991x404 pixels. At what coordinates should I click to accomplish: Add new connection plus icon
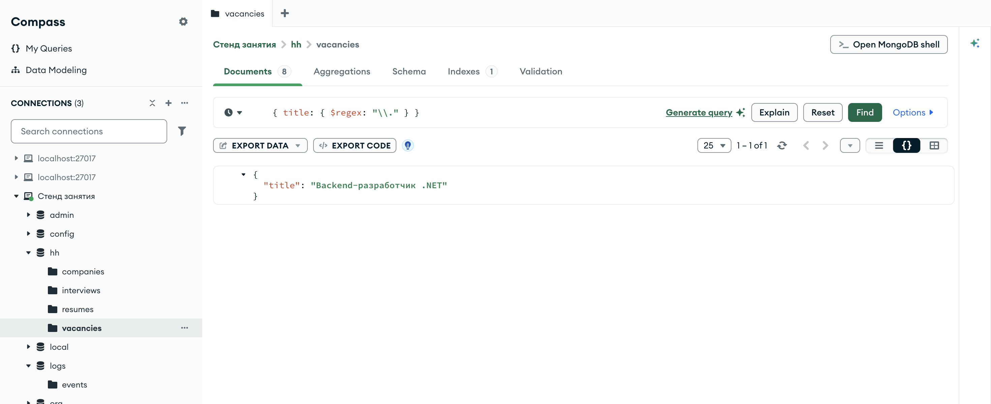(169, 103)
